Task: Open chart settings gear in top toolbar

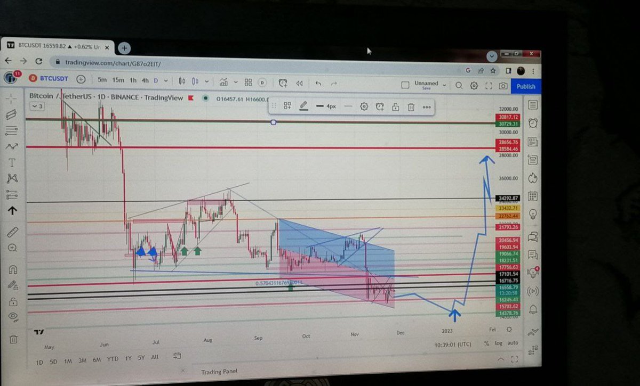Action: 474,86
